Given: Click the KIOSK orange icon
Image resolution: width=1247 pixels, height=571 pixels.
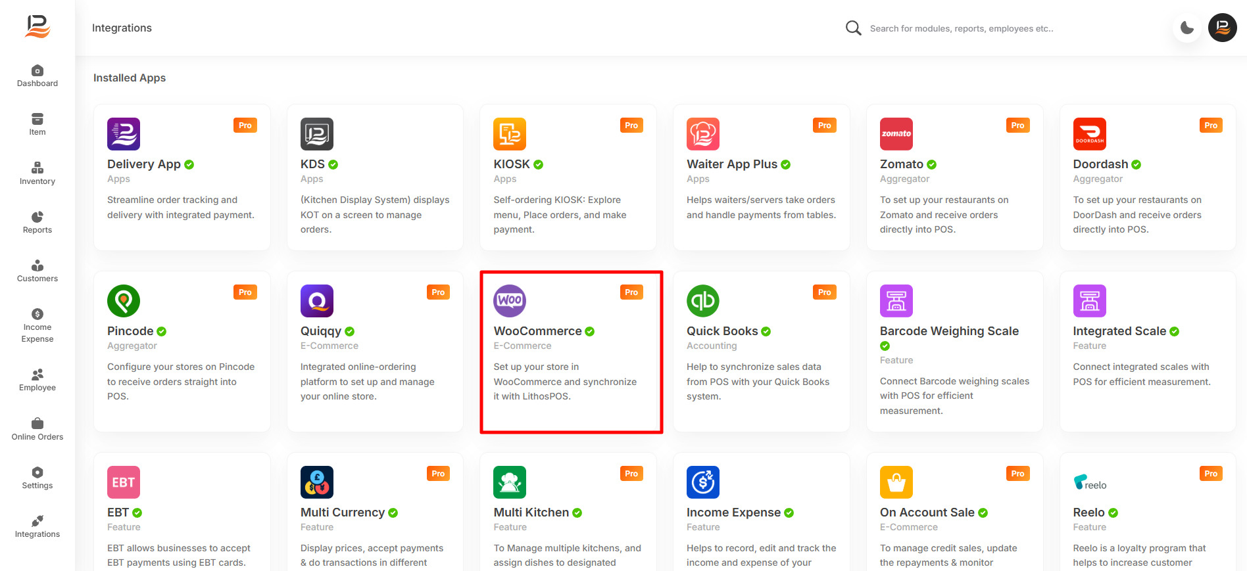Looking at the screenshot, I should pyautogui.click(x=510, y=134).
